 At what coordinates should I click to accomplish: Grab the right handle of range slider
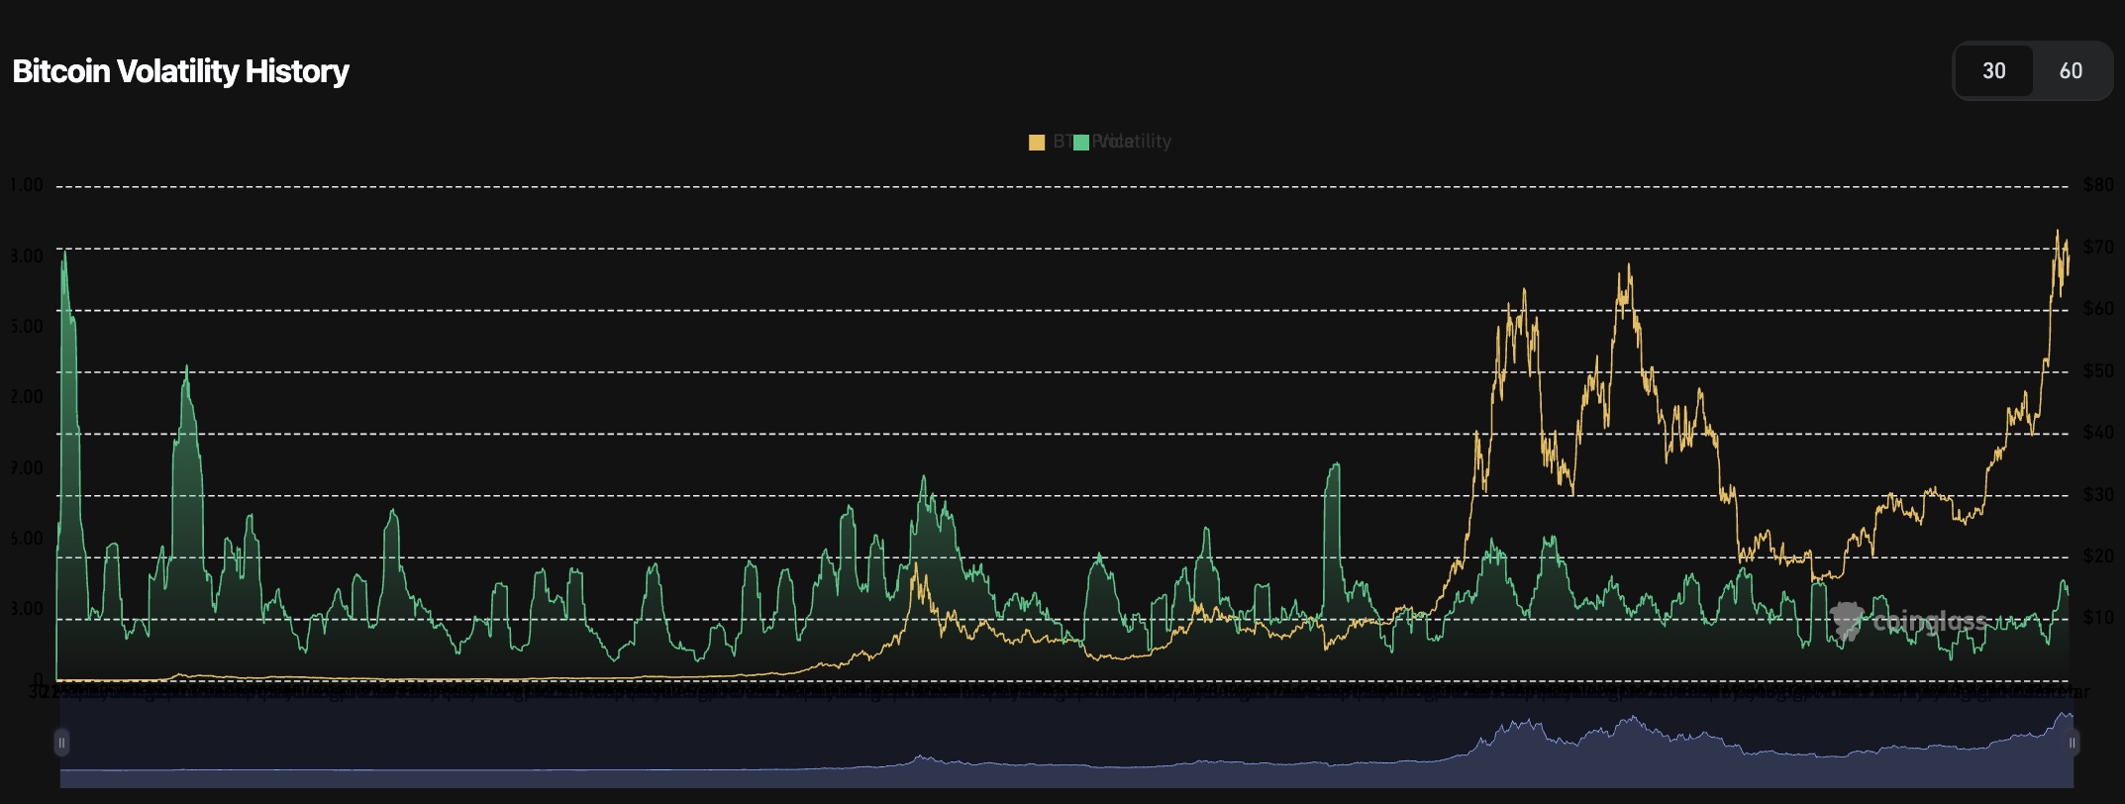point(2073,742)
